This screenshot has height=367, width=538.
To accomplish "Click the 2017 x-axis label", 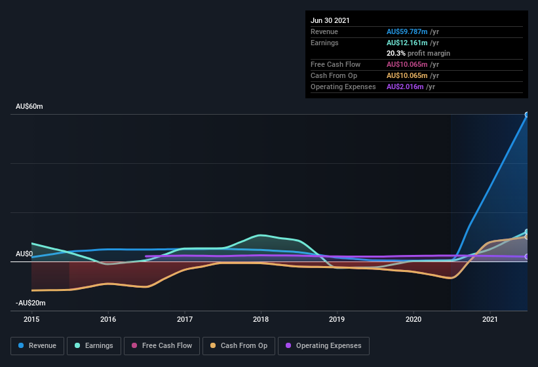I will pyautogui.click(x=185, y=319).
